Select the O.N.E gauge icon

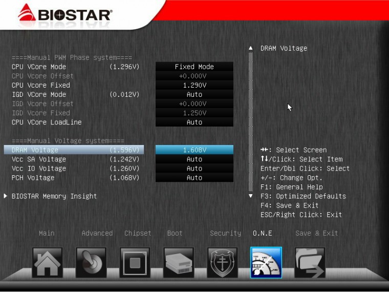[266, 262]
